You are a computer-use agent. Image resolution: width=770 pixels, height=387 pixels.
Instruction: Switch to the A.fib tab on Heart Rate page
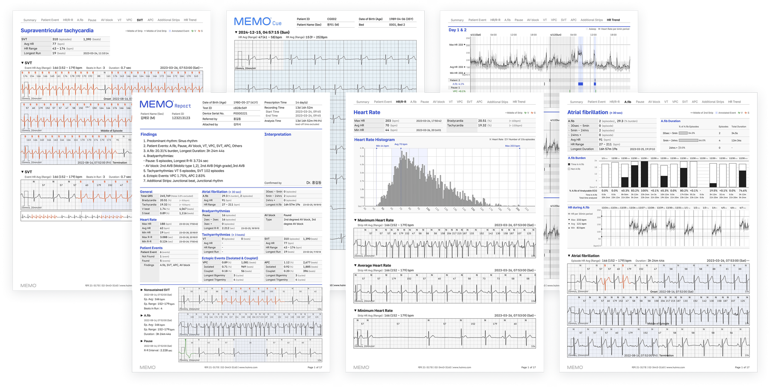(413, 102)
